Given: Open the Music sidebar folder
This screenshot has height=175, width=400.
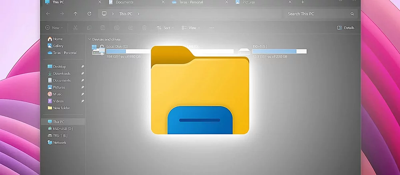Looking at the screenshot, I should (55, 94).
